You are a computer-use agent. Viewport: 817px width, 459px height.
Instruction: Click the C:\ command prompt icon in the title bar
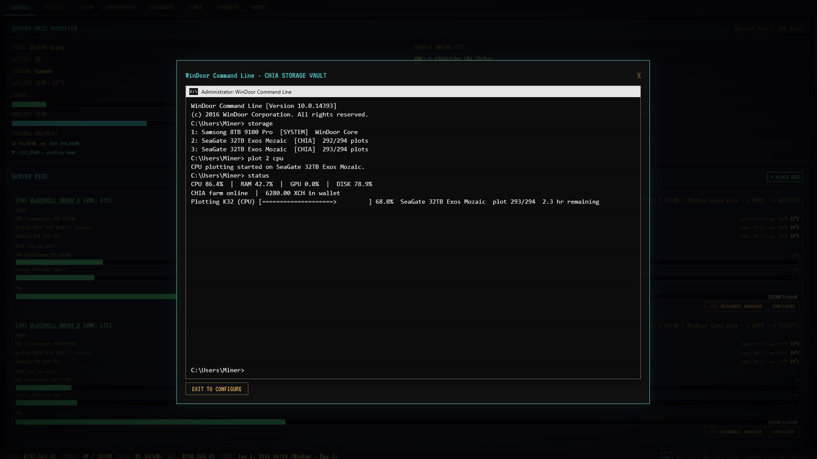click(x=194, y=92)
